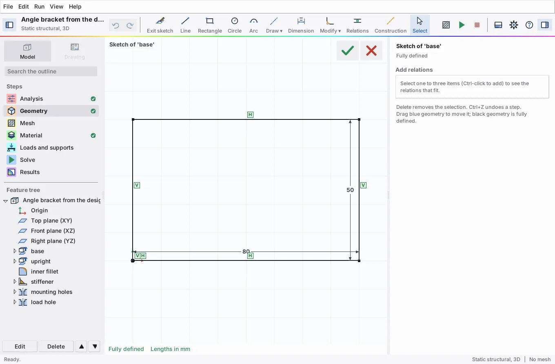Activate the Dimension tool
555x364 pixels.
tap(301, 25)
